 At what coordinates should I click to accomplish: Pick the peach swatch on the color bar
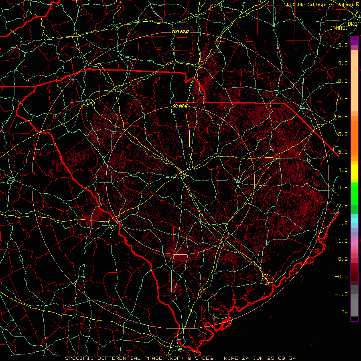(x=354, y=83)
